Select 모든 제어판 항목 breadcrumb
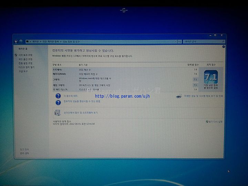Screen dimensions: 248x186 point(51,41)
